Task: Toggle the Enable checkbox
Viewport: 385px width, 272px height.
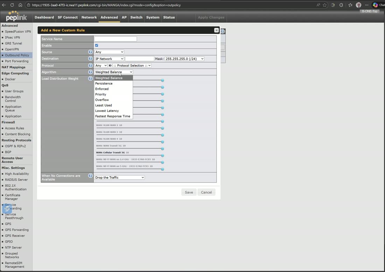Action: [97, 45]
